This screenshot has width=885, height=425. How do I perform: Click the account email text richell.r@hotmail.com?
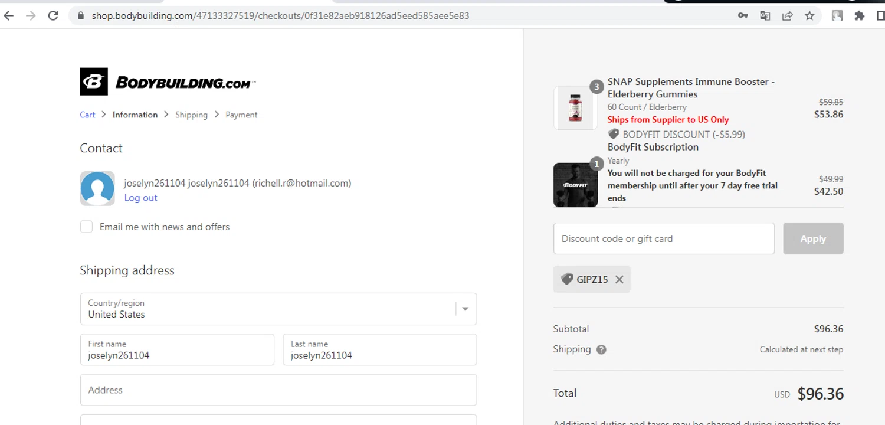pyautogui.click(x=301, y=183)
